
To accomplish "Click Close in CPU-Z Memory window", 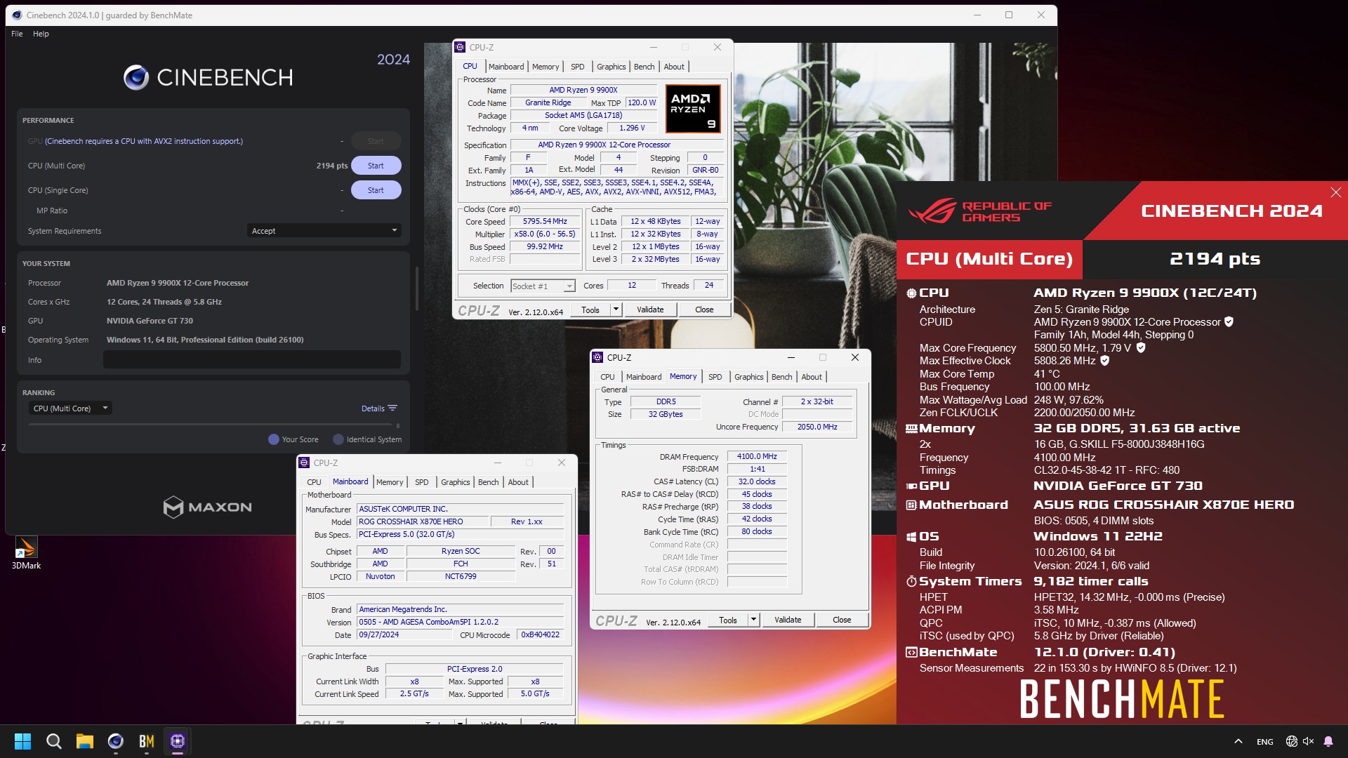I will click(842, 620).
